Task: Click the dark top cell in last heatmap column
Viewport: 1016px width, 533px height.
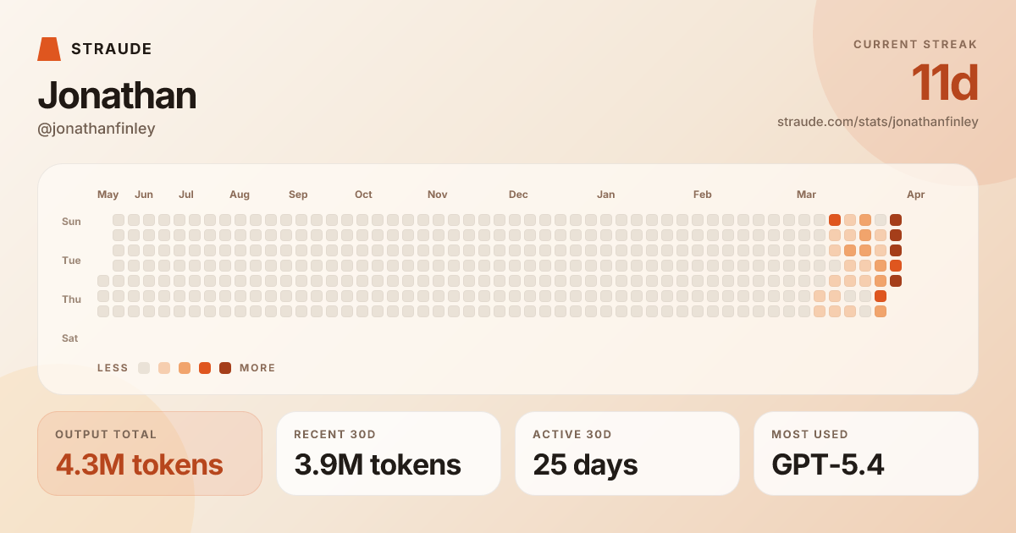Action: click(x=896, y=220)
